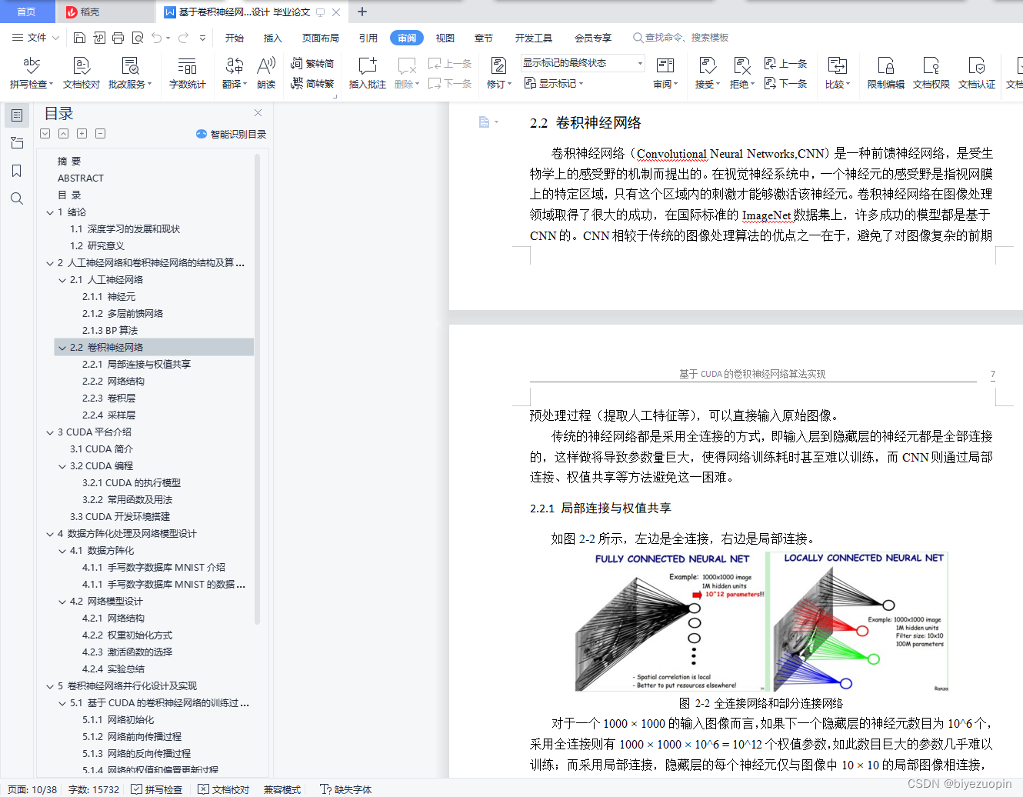This screenshot has width=1023, height=797.
Task: Click the save icon in quick toolbar
Action: pos(79,38)
